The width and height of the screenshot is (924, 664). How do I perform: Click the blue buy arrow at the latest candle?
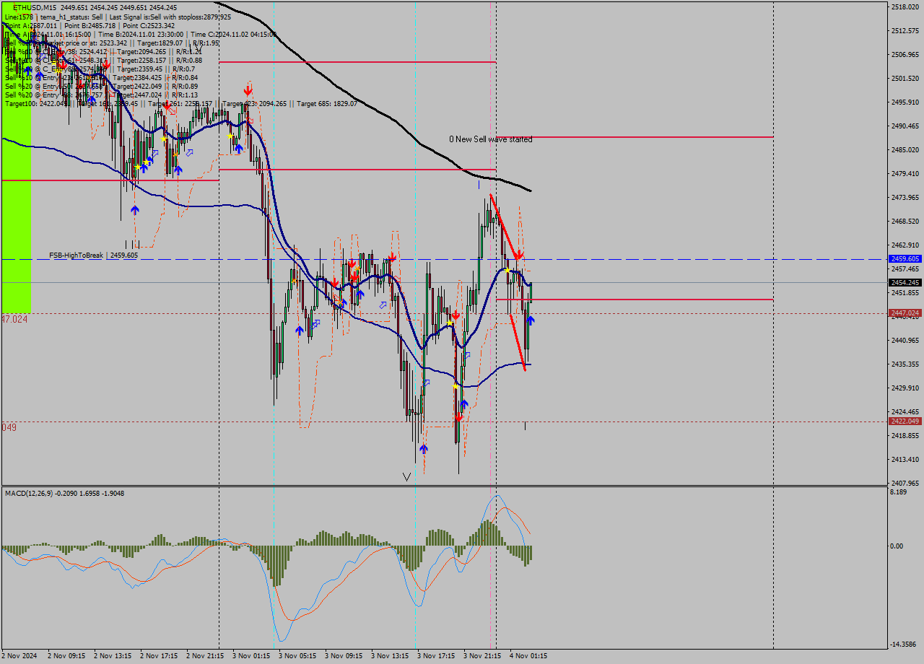pyautogui.click(x=531, y=320)
